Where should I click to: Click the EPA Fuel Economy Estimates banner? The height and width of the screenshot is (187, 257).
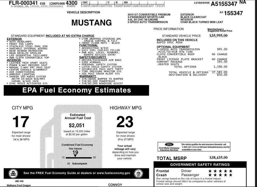76,90
